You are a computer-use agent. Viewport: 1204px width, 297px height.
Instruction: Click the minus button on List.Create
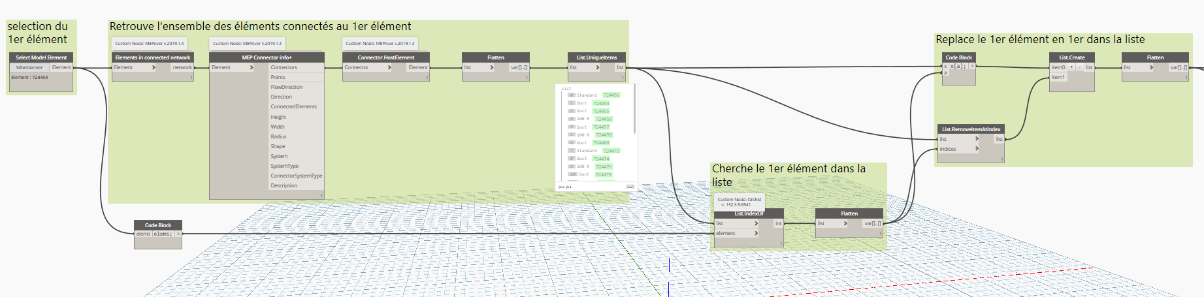point(1079,67)
